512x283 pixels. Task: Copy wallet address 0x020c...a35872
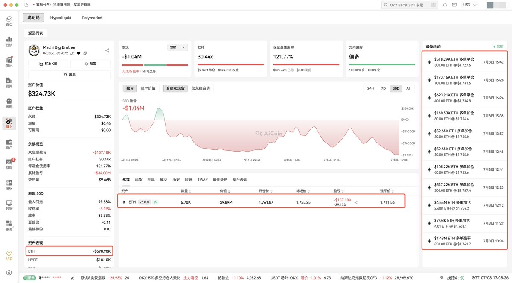click(85, 53)
